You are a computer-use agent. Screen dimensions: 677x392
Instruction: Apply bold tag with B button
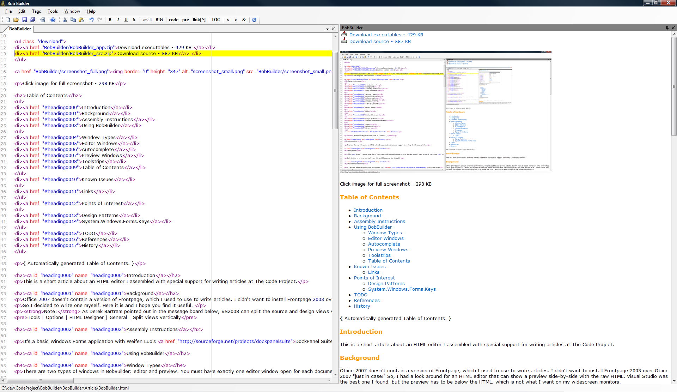point(110,20)
